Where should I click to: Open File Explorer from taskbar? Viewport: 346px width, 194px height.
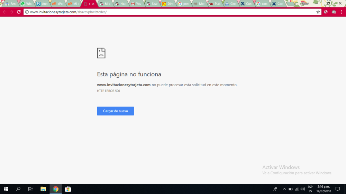(x=43, y=189)
